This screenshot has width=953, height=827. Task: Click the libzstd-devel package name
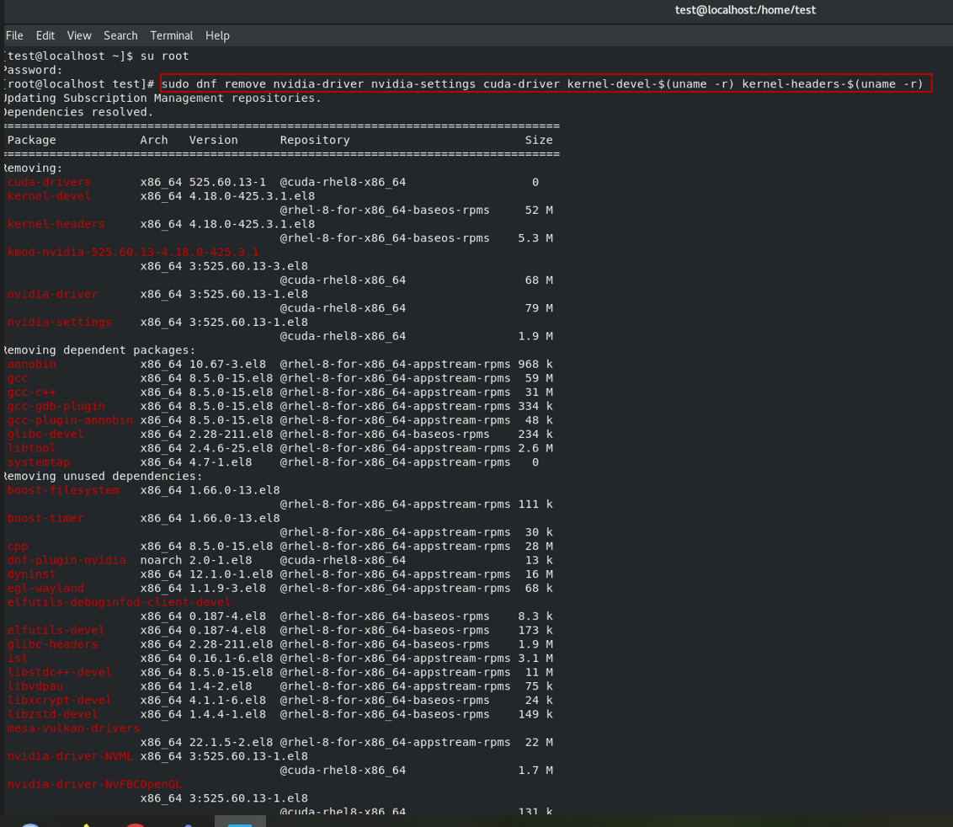(53, 713)
